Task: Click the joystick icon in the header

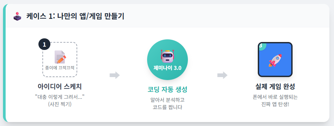Action: tap(18, 16)
